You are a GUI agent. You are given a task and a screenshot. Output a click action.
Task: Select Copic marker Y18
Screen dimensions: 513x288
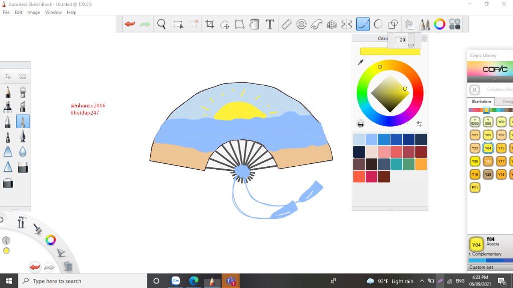coord(475,174)
